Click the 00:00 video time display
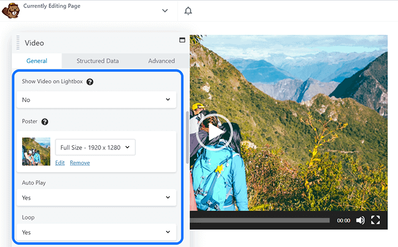398x247 pixels. point(343,221)
